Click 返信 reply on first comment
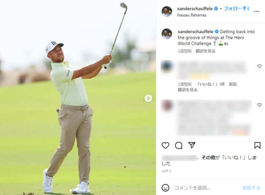Image resolution: width=265 pixels, height=195 pixels. click(233, 84)
